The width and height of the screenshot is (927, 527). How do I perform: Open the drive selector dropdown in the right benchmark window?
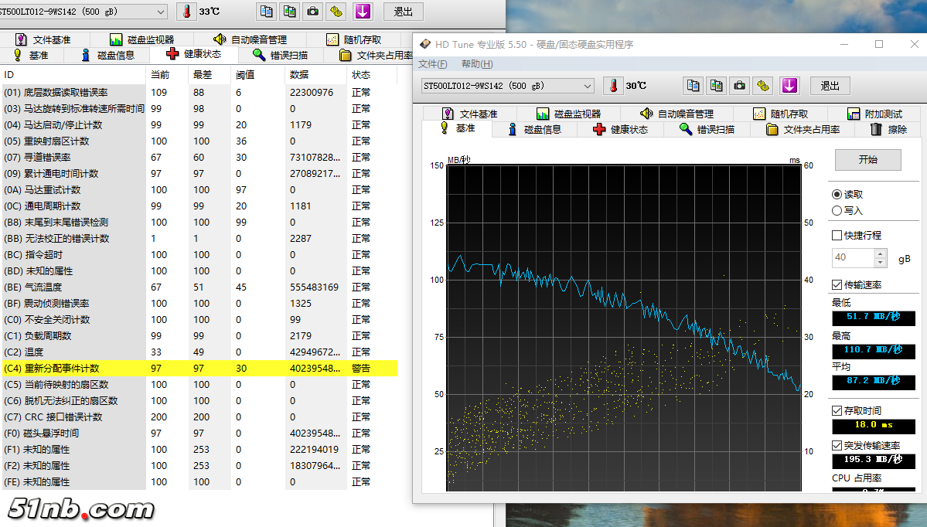coord(587,86)
